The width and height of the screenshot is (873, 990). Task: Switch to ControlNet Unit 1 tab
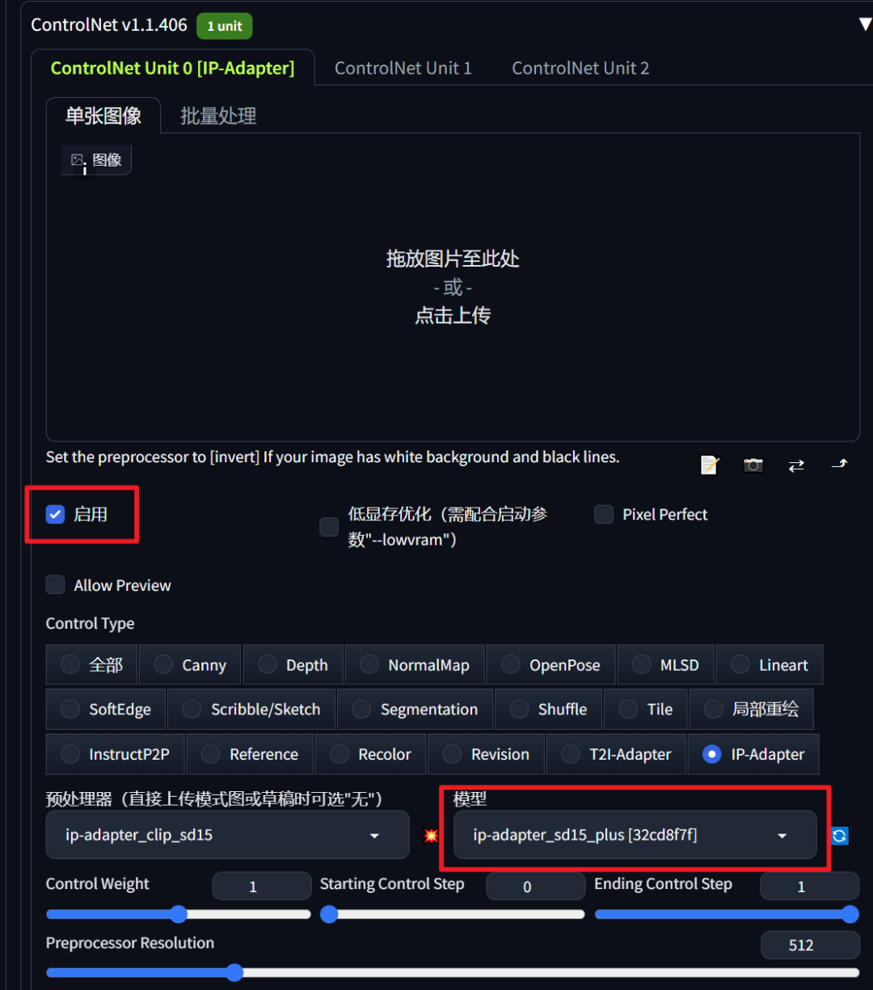click(x=403, y=69)
